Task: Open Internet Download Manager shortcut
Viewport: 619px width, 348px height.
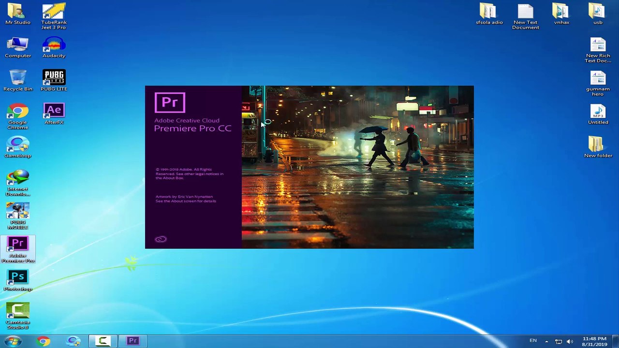Action: [x=17, y=183]
